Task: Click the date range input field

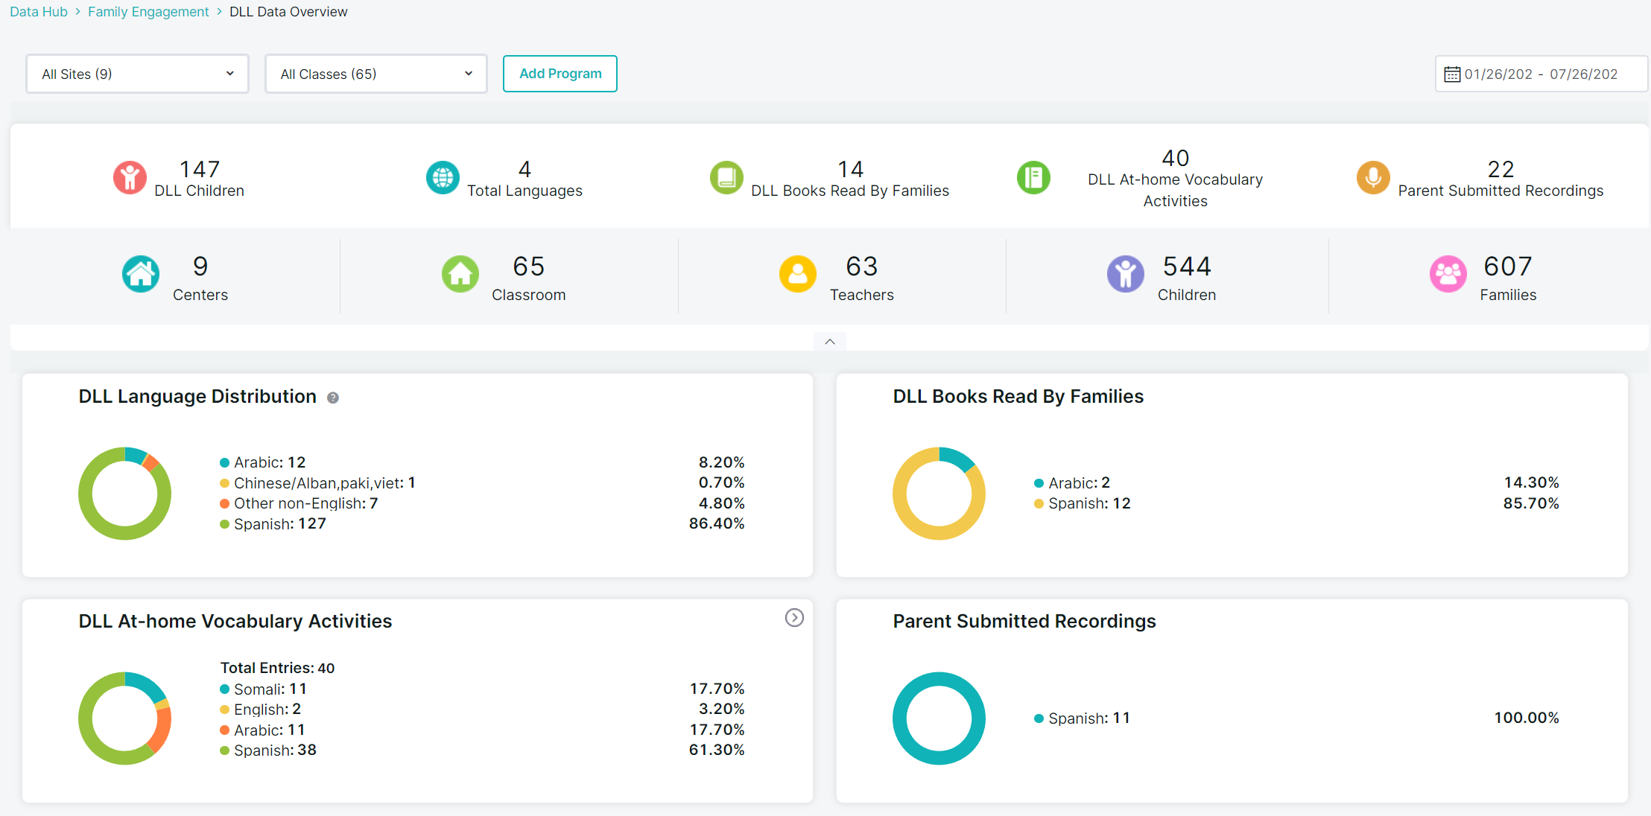Action: (x=1541, y=74)
